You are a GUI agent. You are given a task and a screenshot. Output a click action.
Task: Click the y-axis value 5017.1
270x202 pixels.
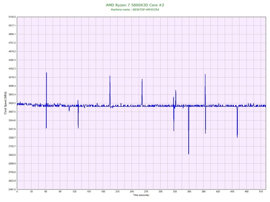pos(12,25)
